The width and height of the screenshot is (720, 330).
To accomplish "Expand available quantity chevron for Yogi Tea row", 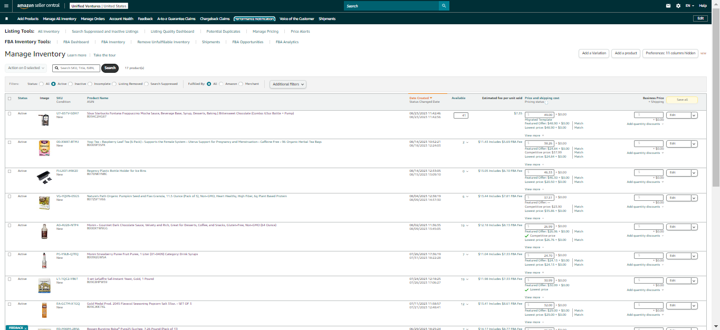I will pyautogui.click(x=467, y=142).
